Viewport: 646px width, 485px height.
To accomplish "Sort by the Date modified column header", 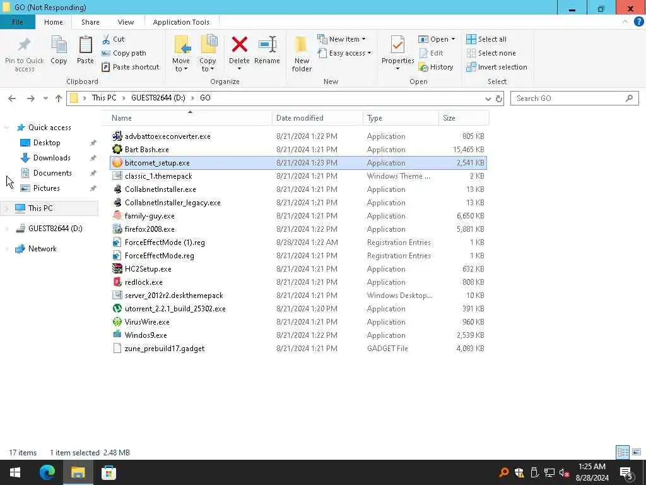I will [x=317, y=118].
